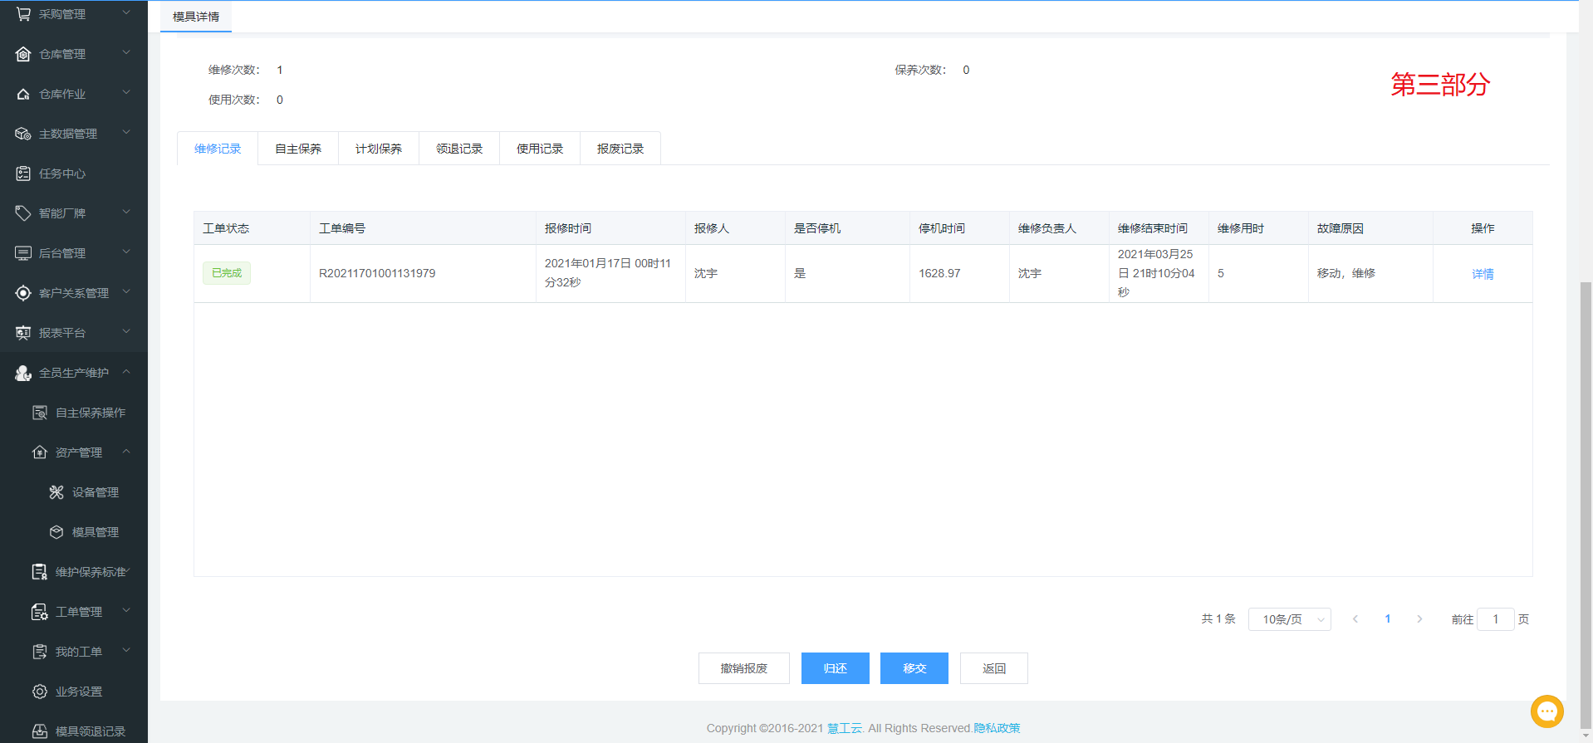Click the 模具管理 cube icon
Screen dimensions: 1593x743
coord(56,532)
